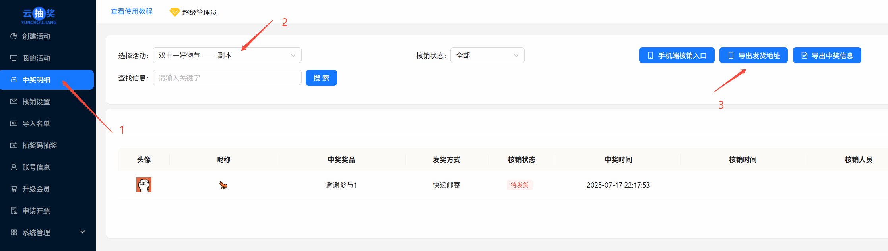Click the 核销人员 column header
Screen dimensions: 888x251
(859, 160)
